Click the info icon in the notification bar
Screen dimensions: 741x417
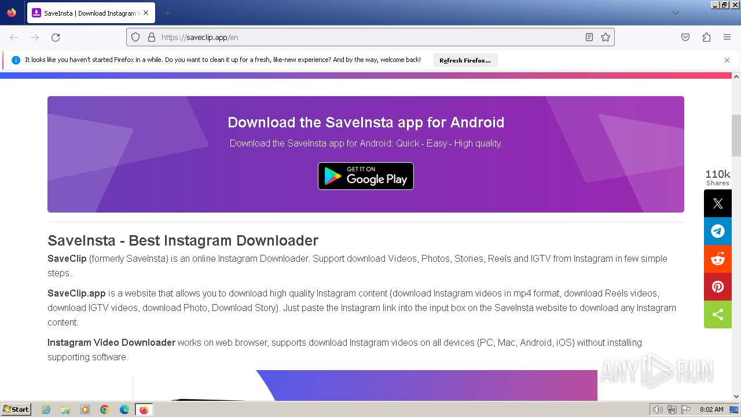point(16,60)
